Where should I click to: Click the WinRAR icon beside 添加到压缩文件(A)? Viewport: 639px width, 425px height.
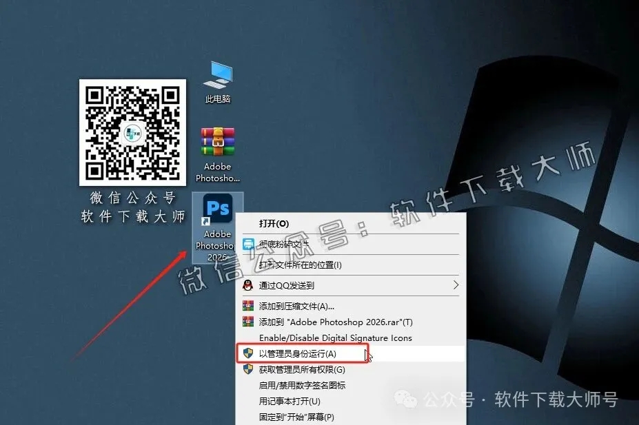(247, 305)
